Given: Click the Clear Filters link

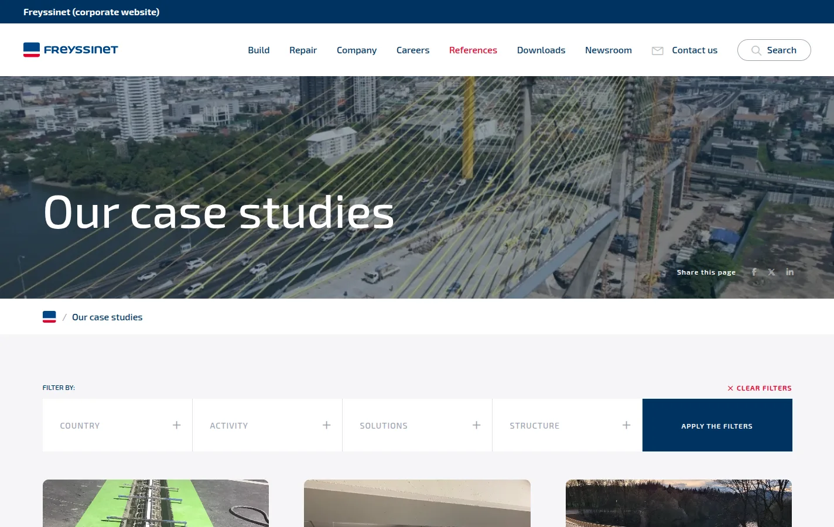Looking at the screenshot, I should click(760, 388).
